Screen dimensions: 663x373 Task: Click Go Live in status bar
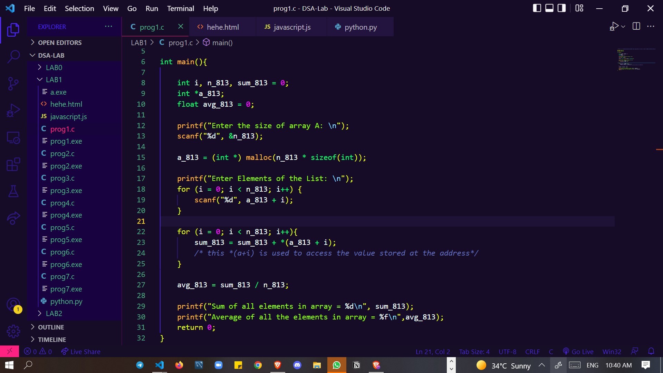pyautogui.click(x=578, y=352)
